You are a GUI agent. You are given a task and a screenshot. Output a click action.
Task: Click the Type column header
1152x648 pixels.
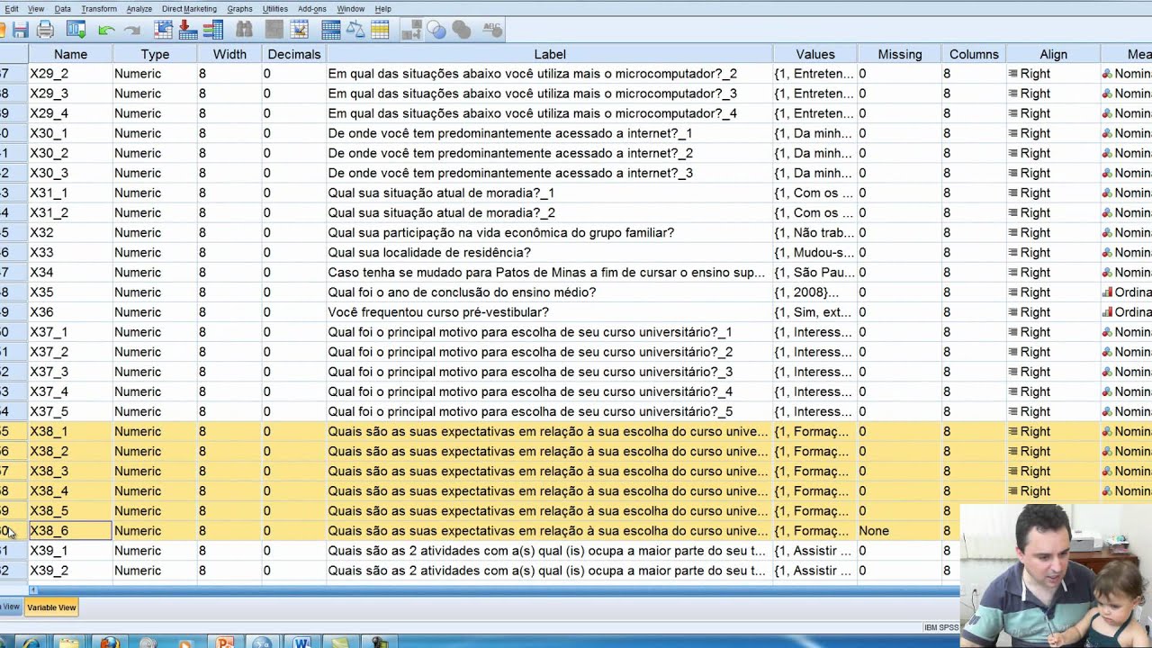[x=155, y=54]
